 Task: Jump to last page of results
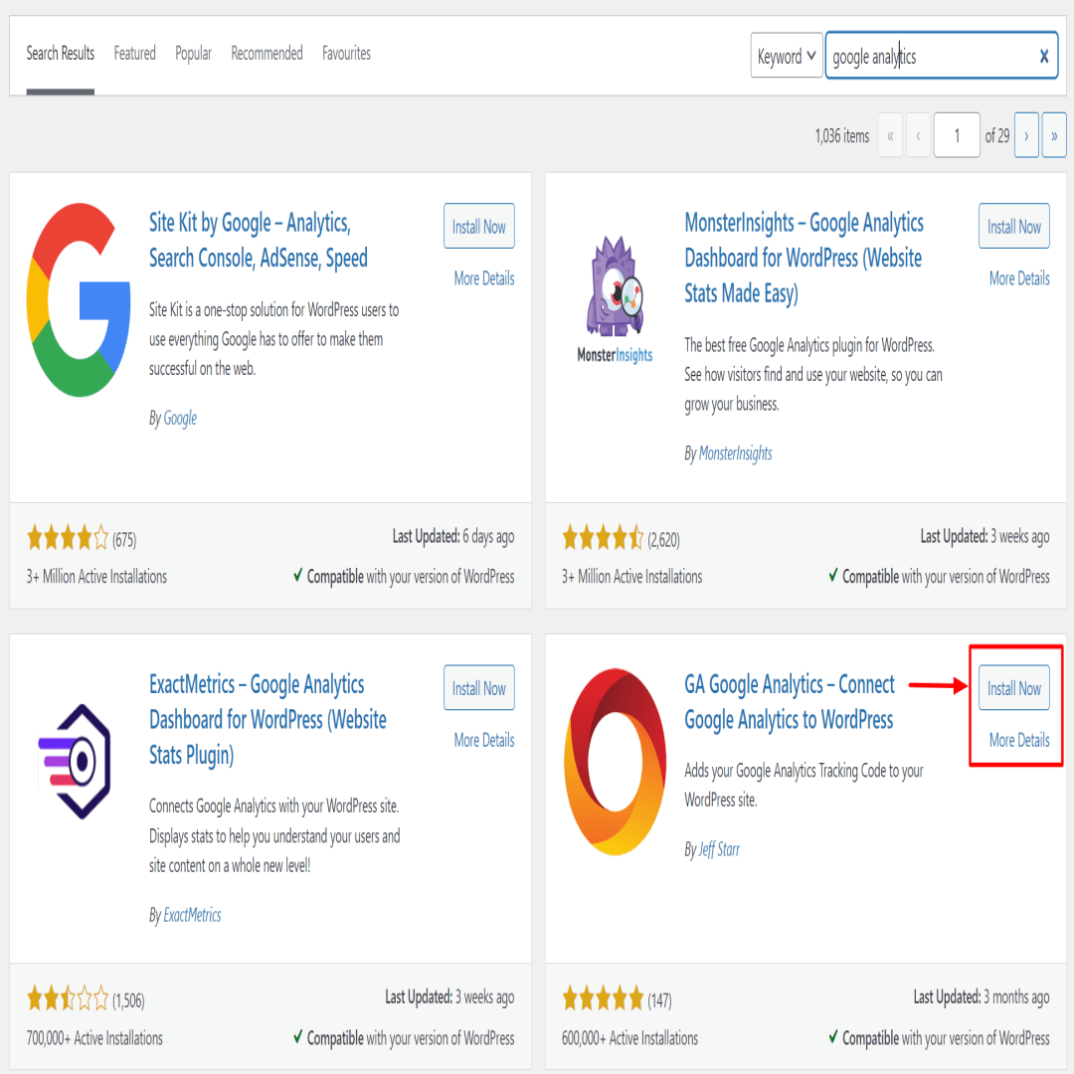(1053, 135)
